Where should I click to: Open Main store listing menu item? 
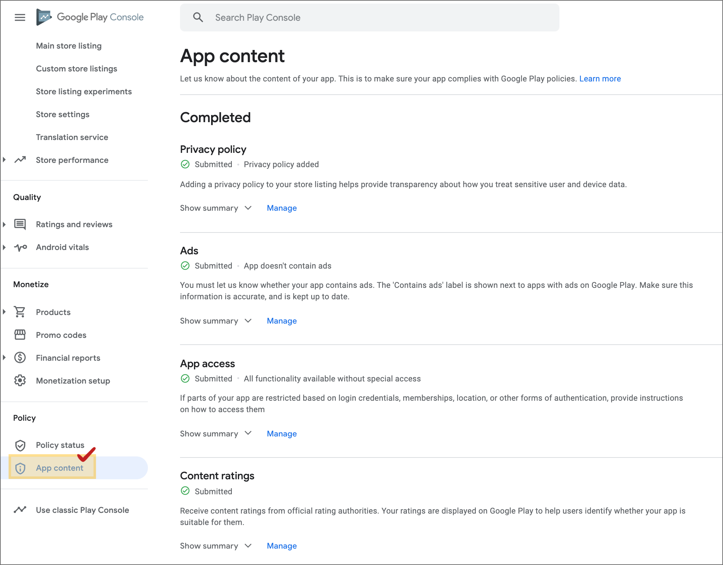click(69, 46)
